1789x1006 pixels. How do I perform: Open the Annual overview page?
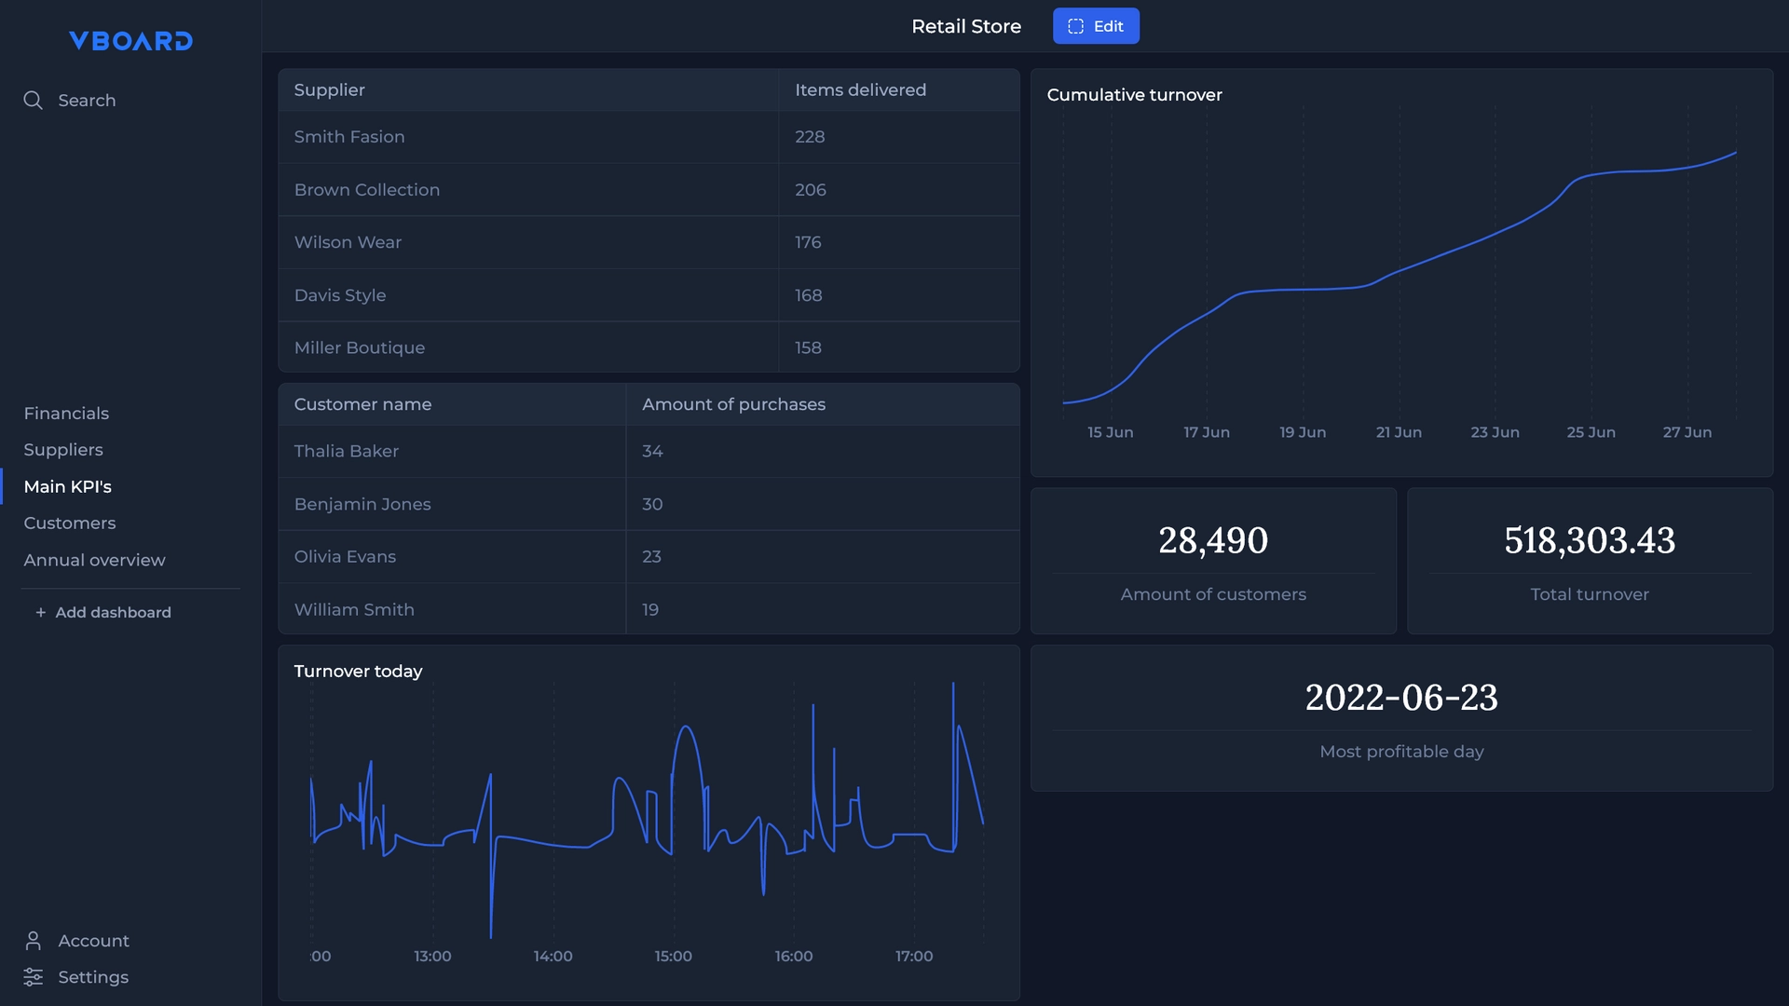coord(94,560)
